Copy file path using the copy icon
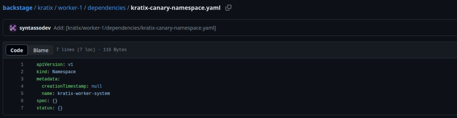Viewport: 457px width, 118px height. [228, 8]
